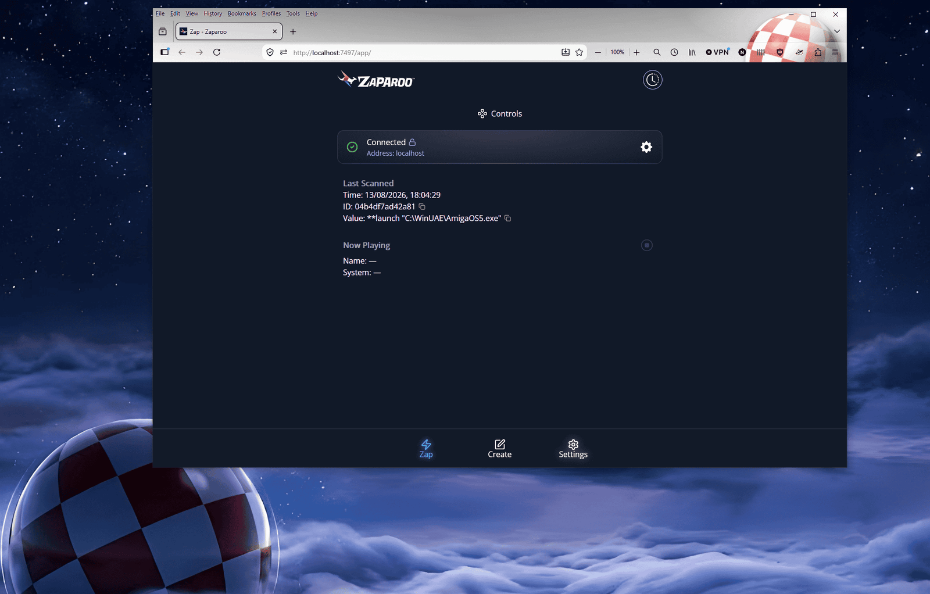Open the browser hamburger application menu
The height and width of the screenshot is (594, 930).
pos(835,52)
